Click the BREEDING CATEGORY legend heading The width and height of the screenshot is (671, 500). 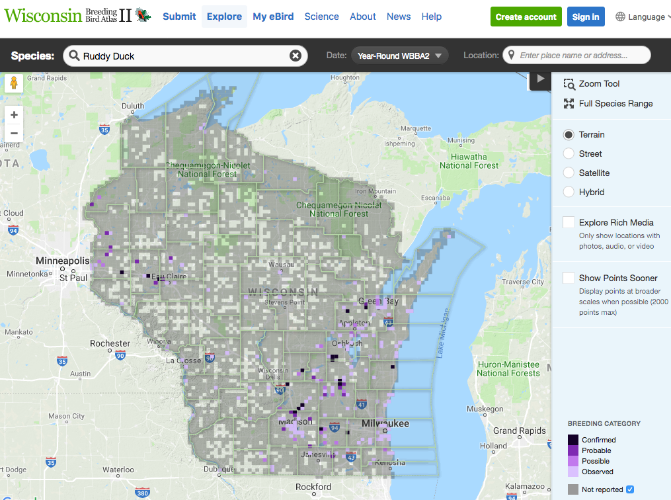604,423
